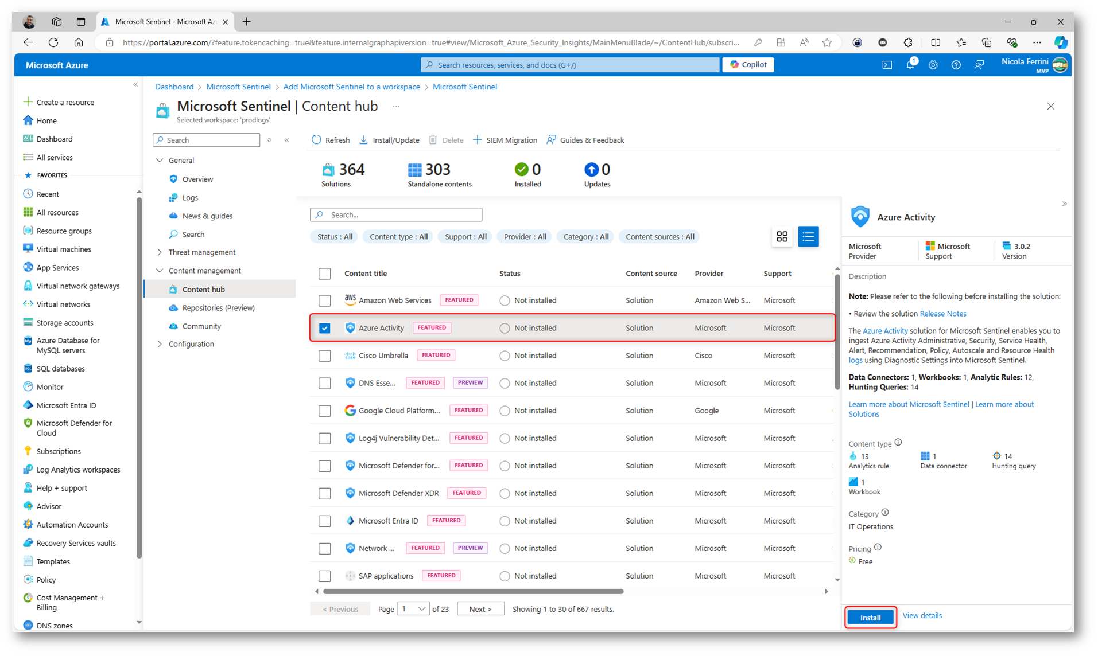Collapse the General section
1098x656 pixels.
click(x=160, y=161)
